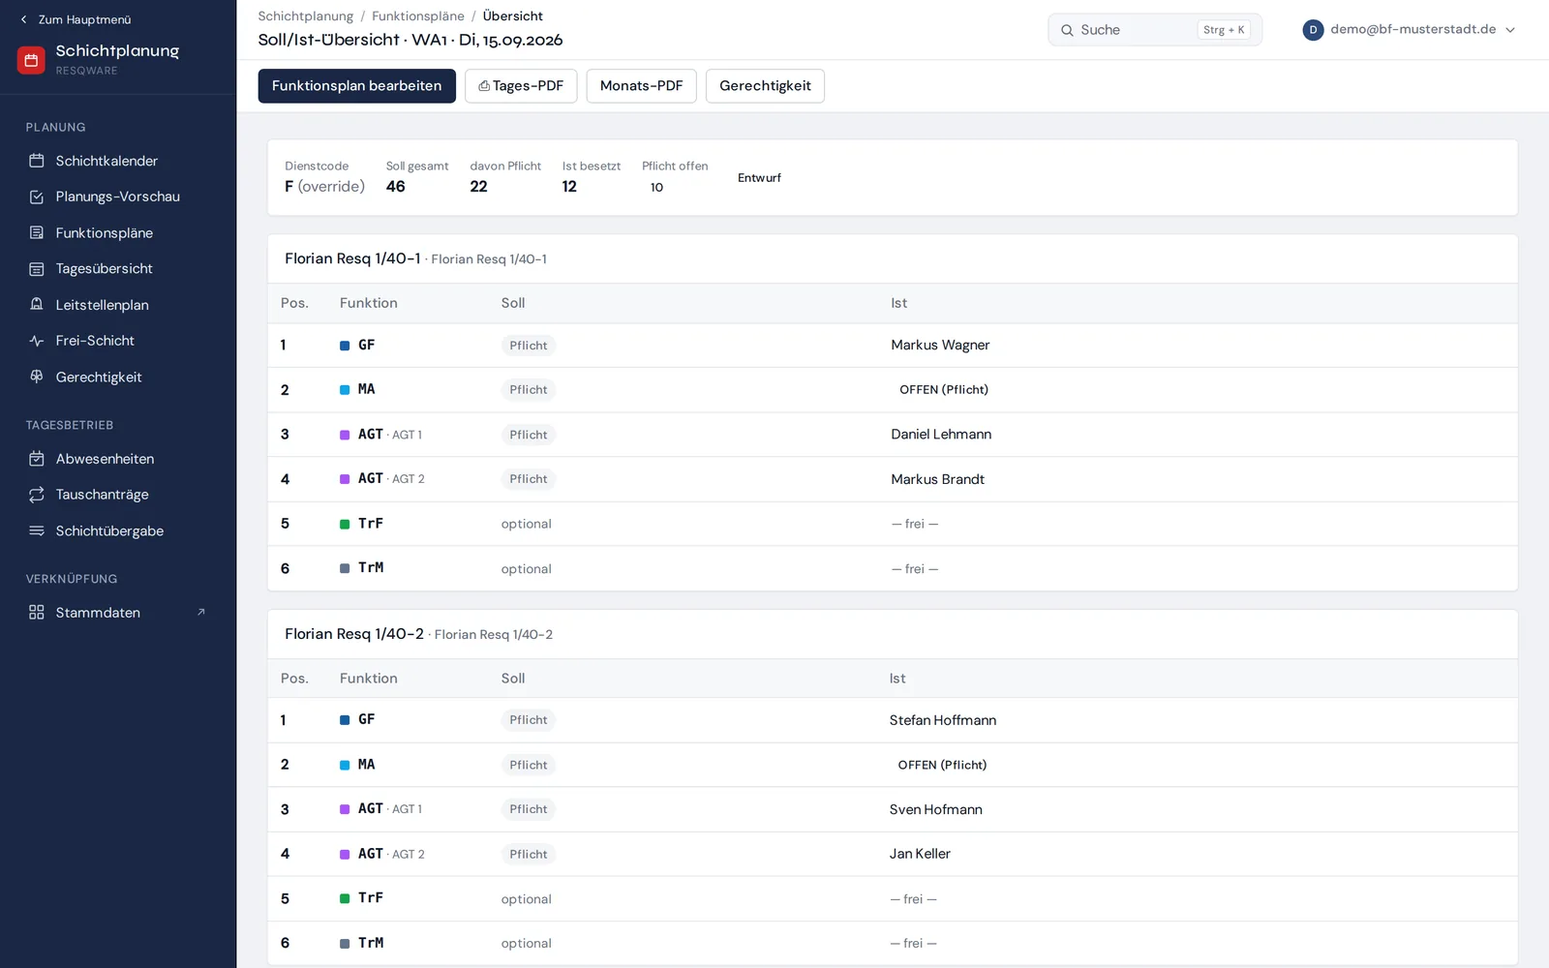Export the Tages-PDF
This screenshot has height=968, width=1549.
521,86
